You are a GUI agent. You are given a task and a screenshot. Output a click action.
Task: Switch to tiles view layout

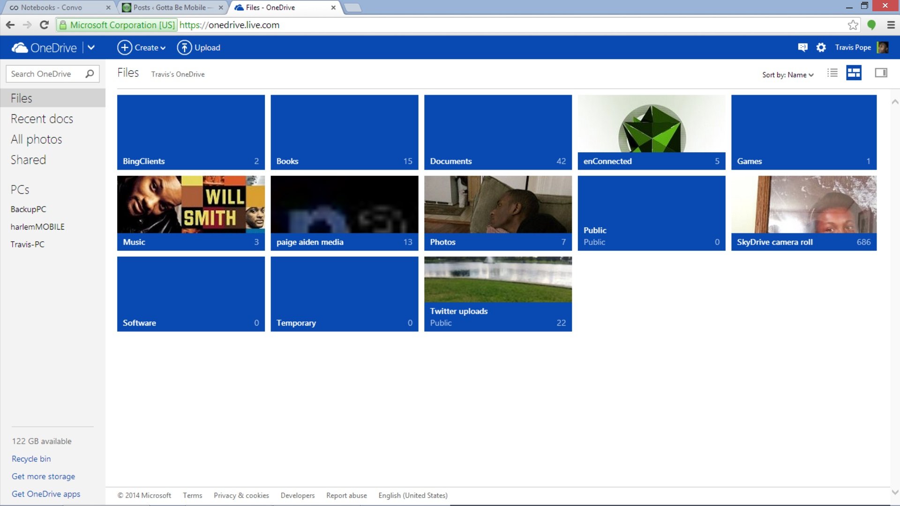pos(854,73)
